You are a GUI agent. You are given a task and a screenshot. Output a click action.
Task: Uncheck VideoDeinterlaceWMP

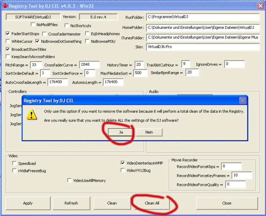coord(123,163)
